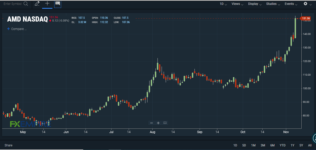
Task: Toggle the comment info box icon
Action: pyautogui.click(x=58, y=4)
